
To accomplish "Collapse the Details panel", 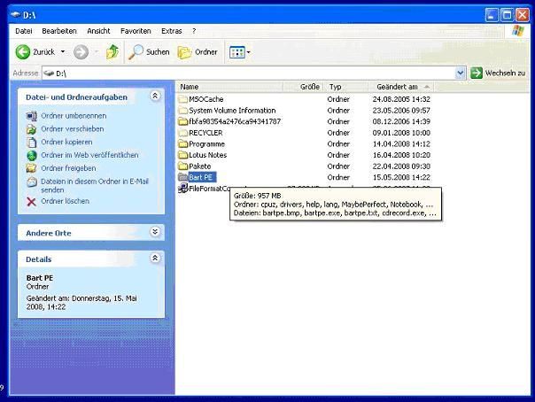I will click(x=155, y=258).
